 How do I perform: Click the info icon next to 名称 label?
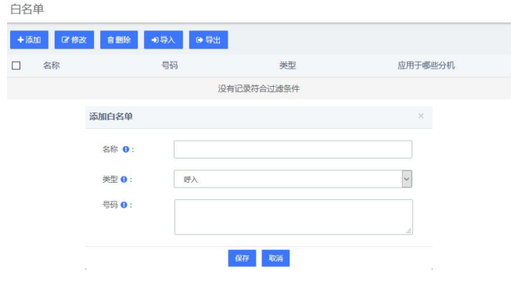coord(126,149)
